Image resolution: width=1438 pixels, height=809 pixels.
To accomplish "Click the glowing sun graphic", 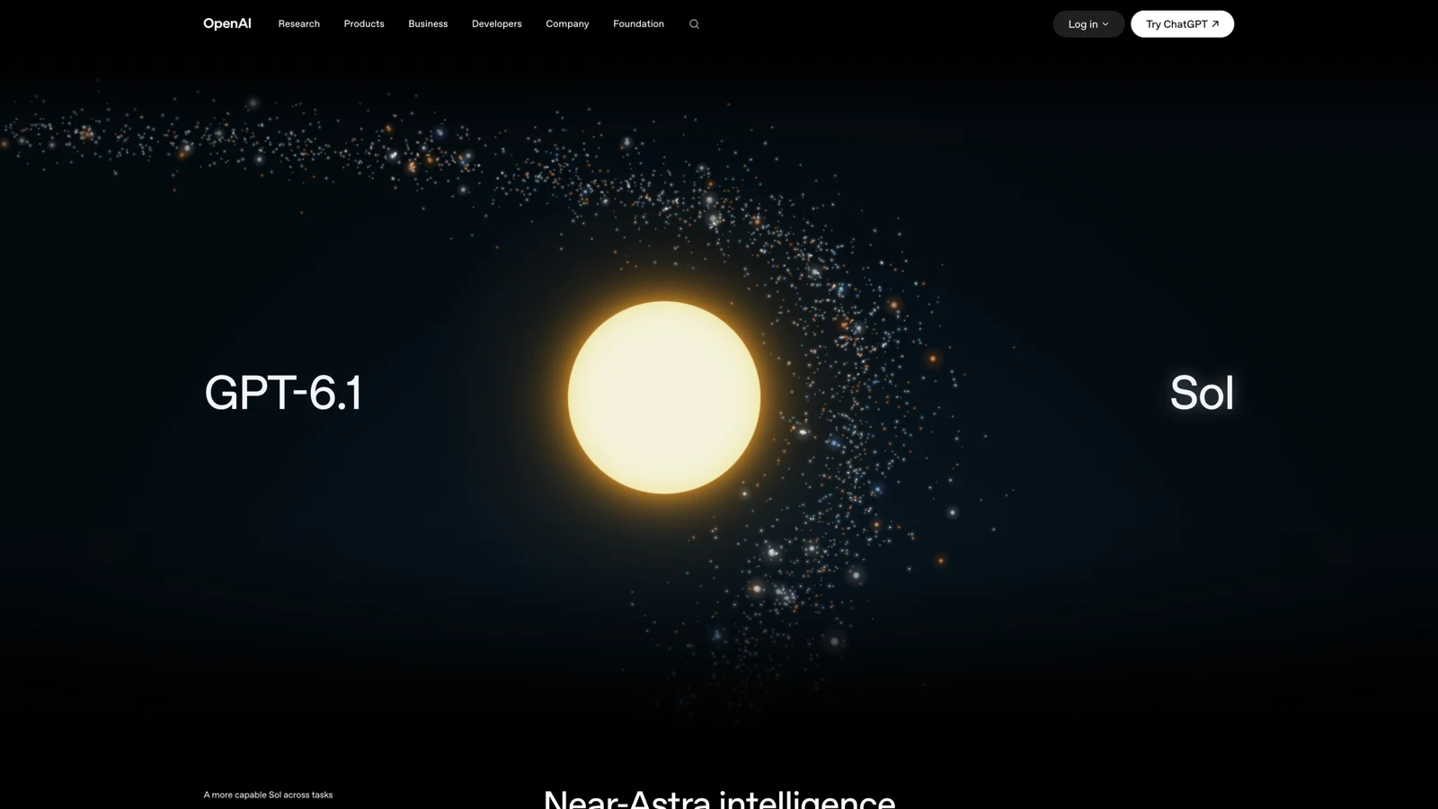I will (664, 397).
